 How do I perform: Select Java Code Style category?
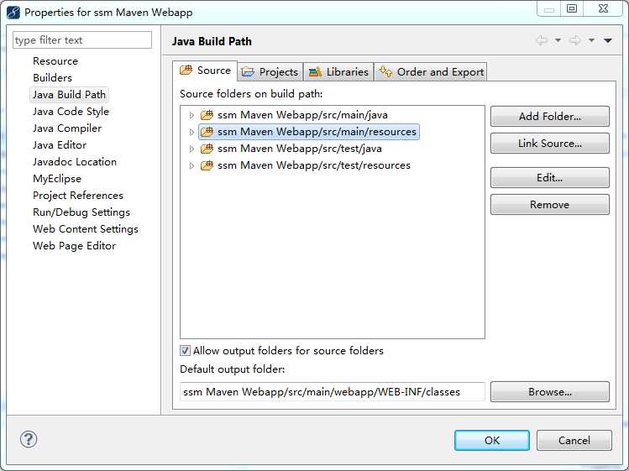click(71, 112)
